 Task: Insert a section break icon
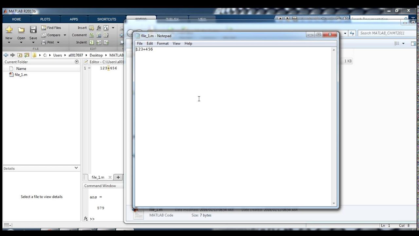92,28
